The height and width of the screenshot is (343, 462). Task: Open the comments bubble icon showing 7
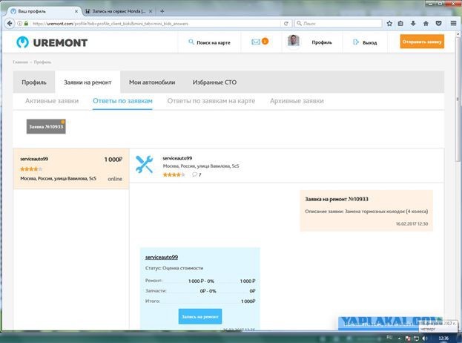pos(197,174)
